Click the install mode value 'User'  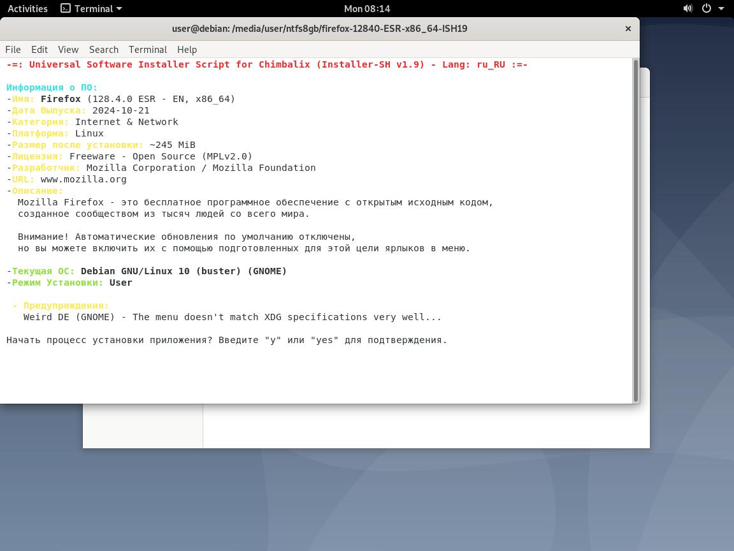[121, 283]
